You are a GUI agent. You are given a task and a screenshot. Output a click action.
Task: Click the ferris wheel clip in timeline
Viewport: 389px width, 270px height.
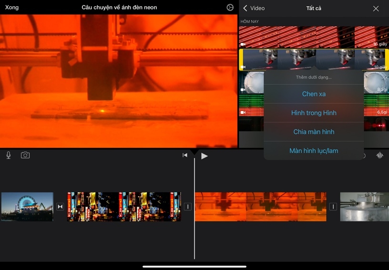27,207
